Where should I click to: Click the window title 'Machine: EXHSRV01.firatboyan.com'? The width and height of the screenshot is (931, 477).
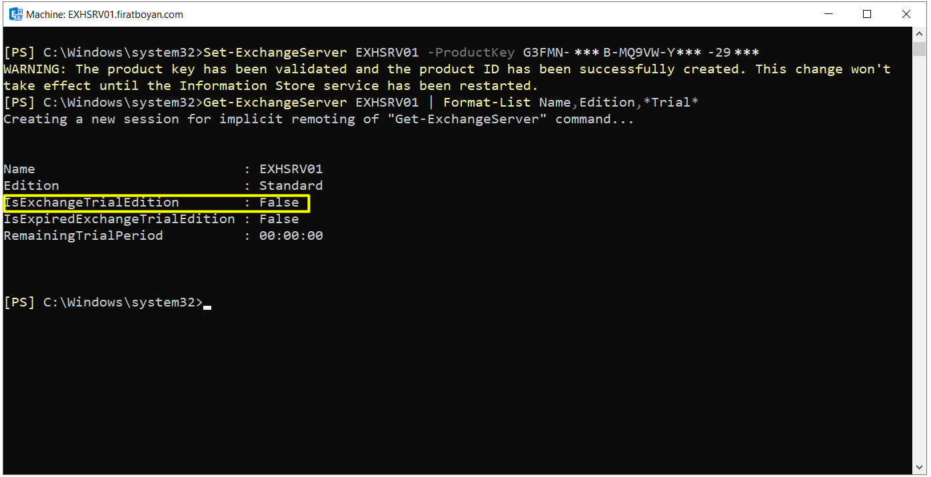pyautogui.click(x=105, y=14)
